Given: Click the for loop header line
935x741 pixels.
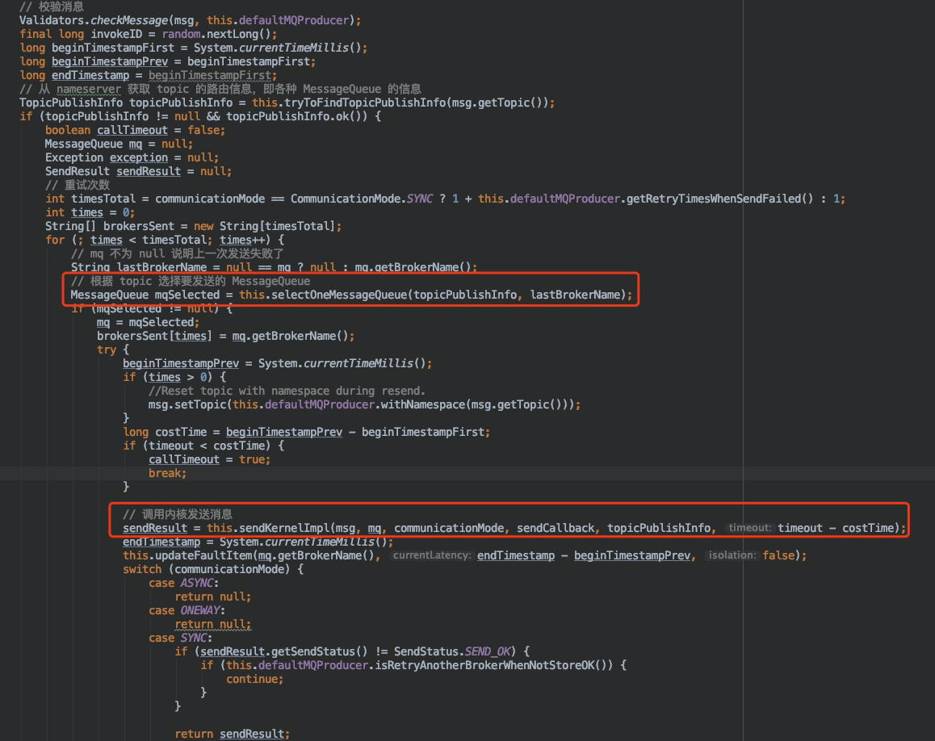Looking at the screenshot, I should point(165,240).
